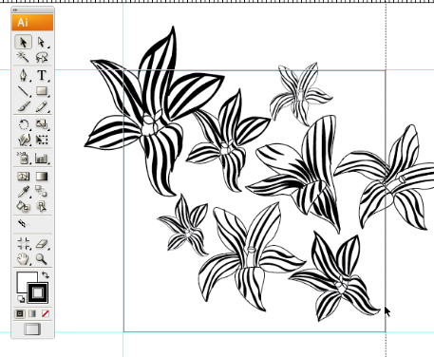434x357 pixels.
Task: Pick the Magic Wand tool
Action: click(23, 57)
